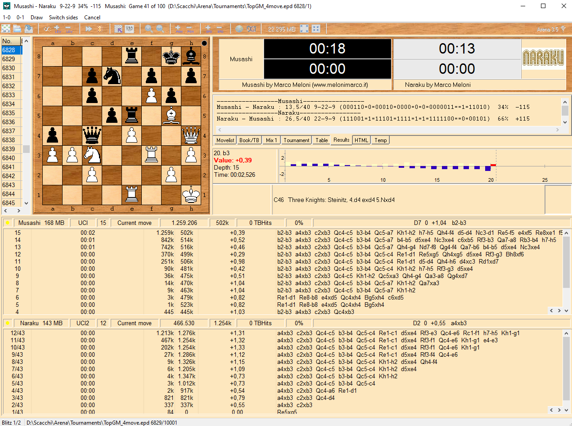The height and width of the screenshot is (426, 572).
Task: Open the 1-0 result menu
Action: tap(6, 18)
